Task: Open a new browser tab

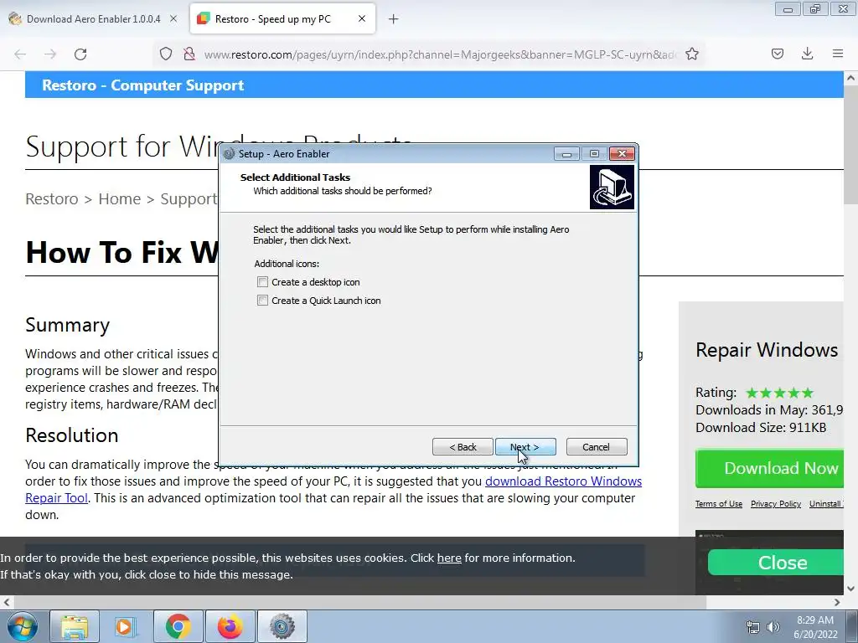Action: 394,19
